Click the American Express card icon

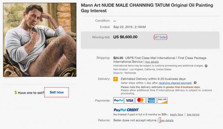tap(151, 100)
